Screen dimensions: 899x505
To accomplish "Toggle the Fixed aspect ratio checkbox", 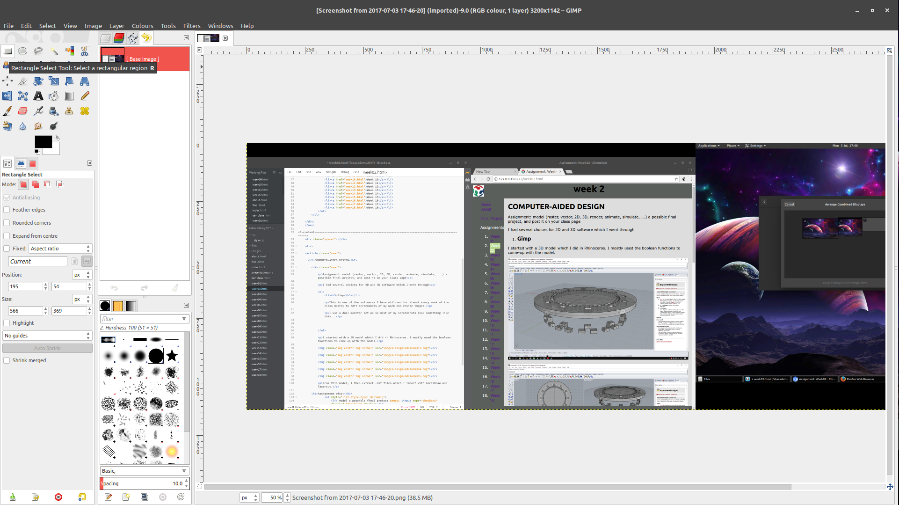I will 7,249.
